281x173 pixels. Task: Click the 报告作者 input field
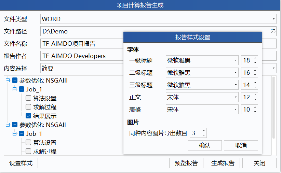(x=81, y=56)
